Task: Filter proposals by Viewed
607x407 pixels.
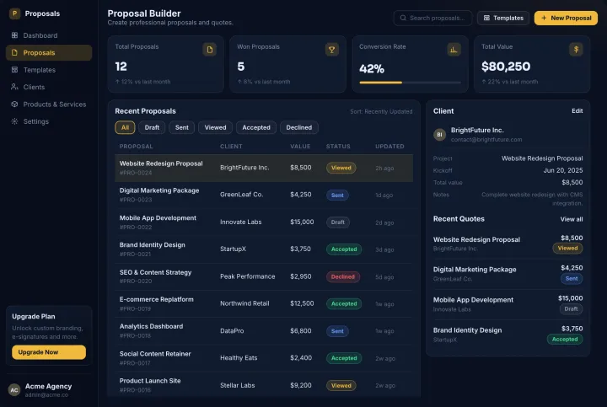Action: tap(215, 127)
